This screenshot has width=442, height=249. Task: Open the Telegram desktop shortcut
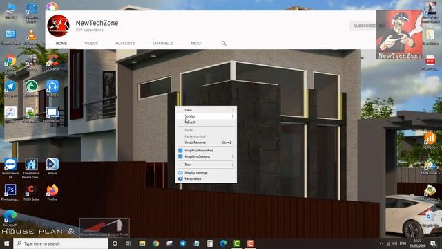tap(10, 89)
